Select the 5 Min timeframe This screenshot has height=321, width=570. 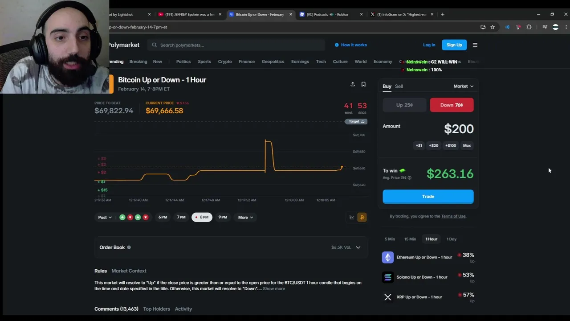pyautogui.click(x=390, y=239)
